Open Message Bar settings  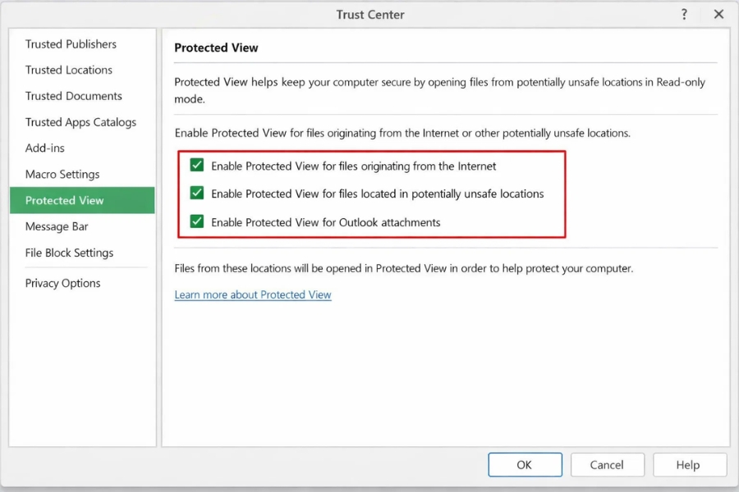57,226
